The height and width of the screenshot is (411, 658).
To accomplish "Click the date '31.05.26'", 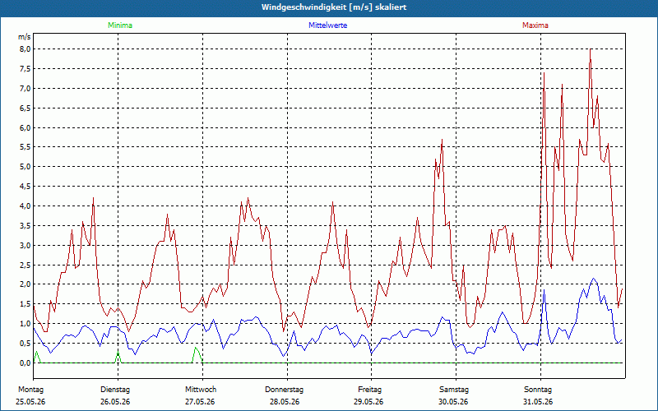I will pos(538,402).
